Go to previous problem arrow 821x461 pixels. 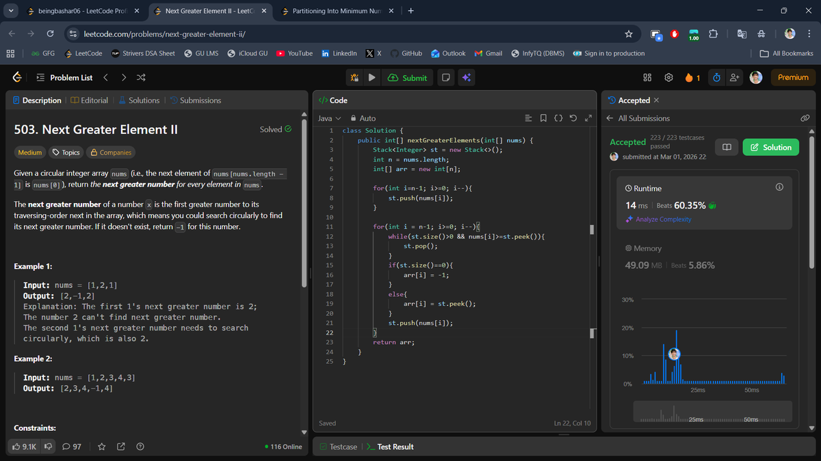[106, 77]
